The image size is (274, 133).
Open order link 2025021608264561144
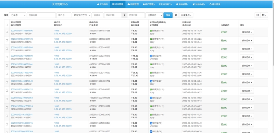pyautogui.click(x=22, y=64)
